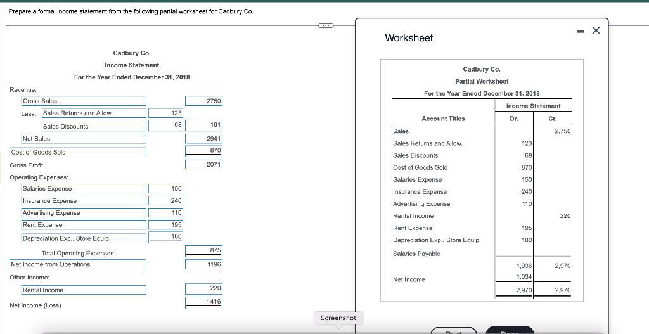This screenshot has width=649, height=334.
Task: Edit the Rent Expense amount 195
Action: tap(165, 225)
